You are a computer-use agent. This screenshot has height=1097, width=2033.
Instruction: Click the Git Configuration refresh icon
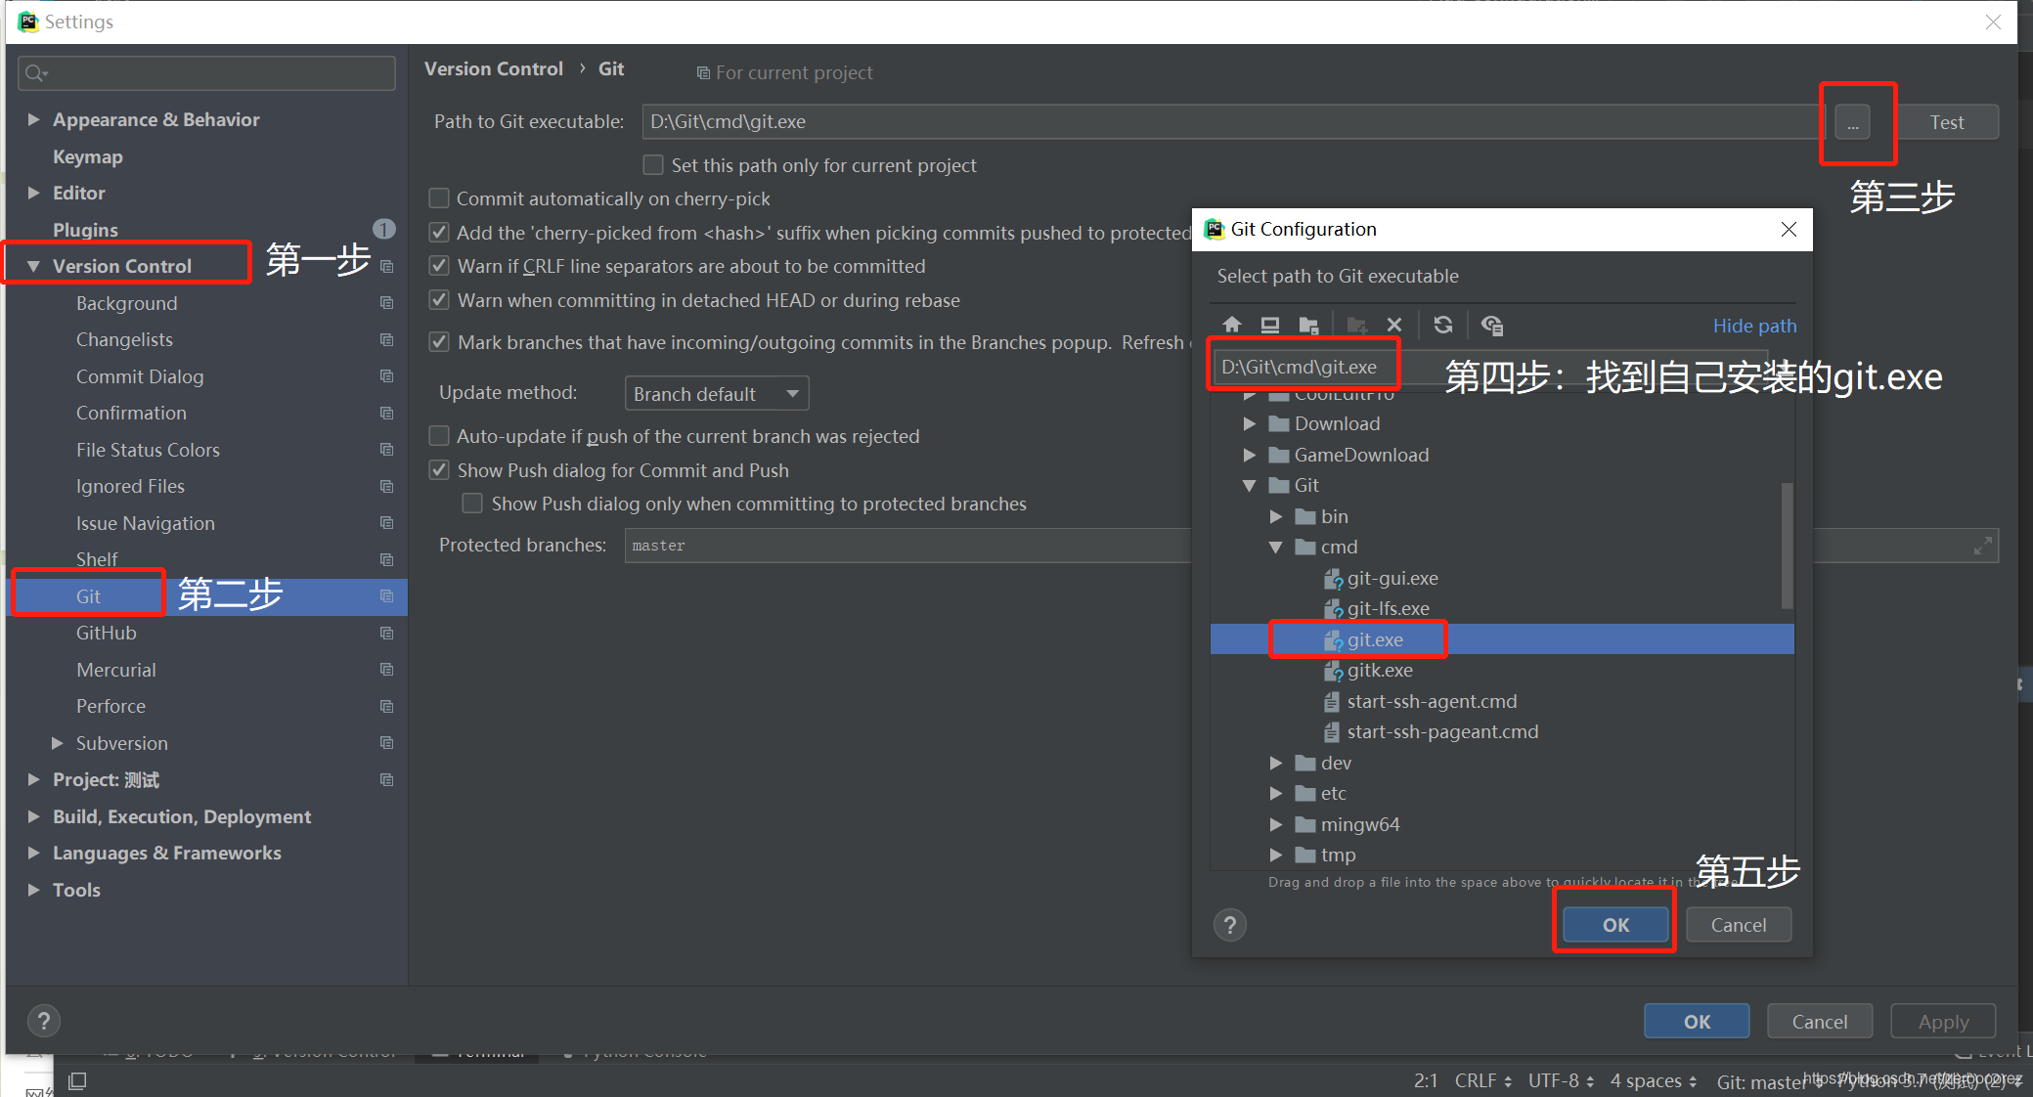[1441, 325]
